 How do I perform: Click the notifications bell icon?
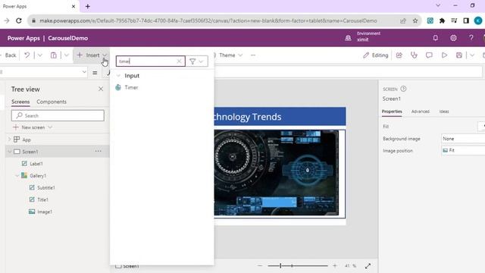(435, 38)
